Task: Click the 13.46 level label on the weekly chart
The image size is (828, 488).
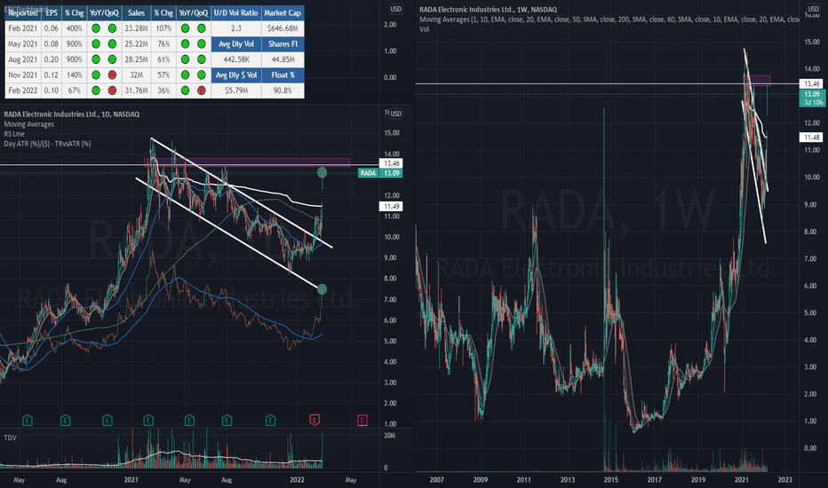Action: coord(810,83)
